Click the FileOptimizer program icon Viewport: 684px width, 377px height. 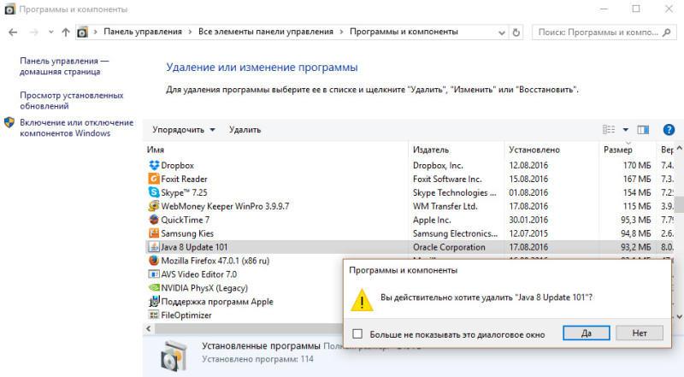point(154,315)
